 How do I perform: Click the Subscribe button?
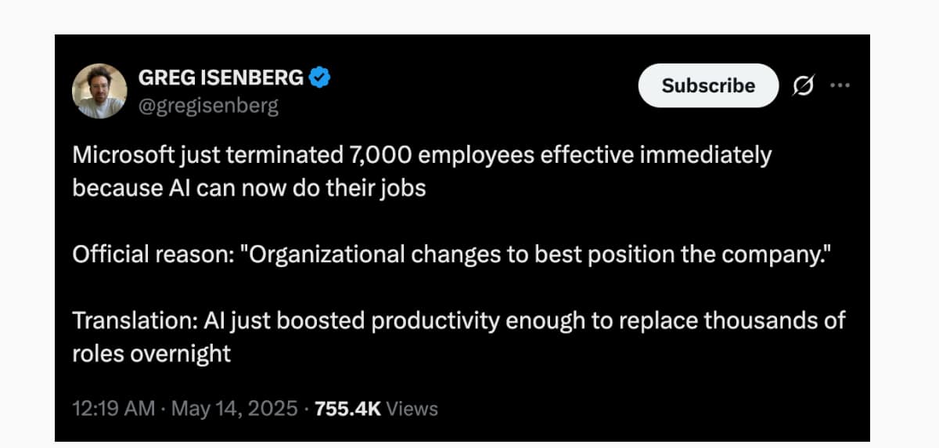[708, 85]
